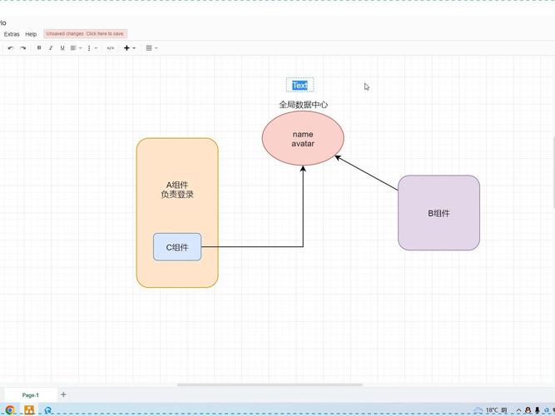Click the Undo arrow in the toolbar

11,48
